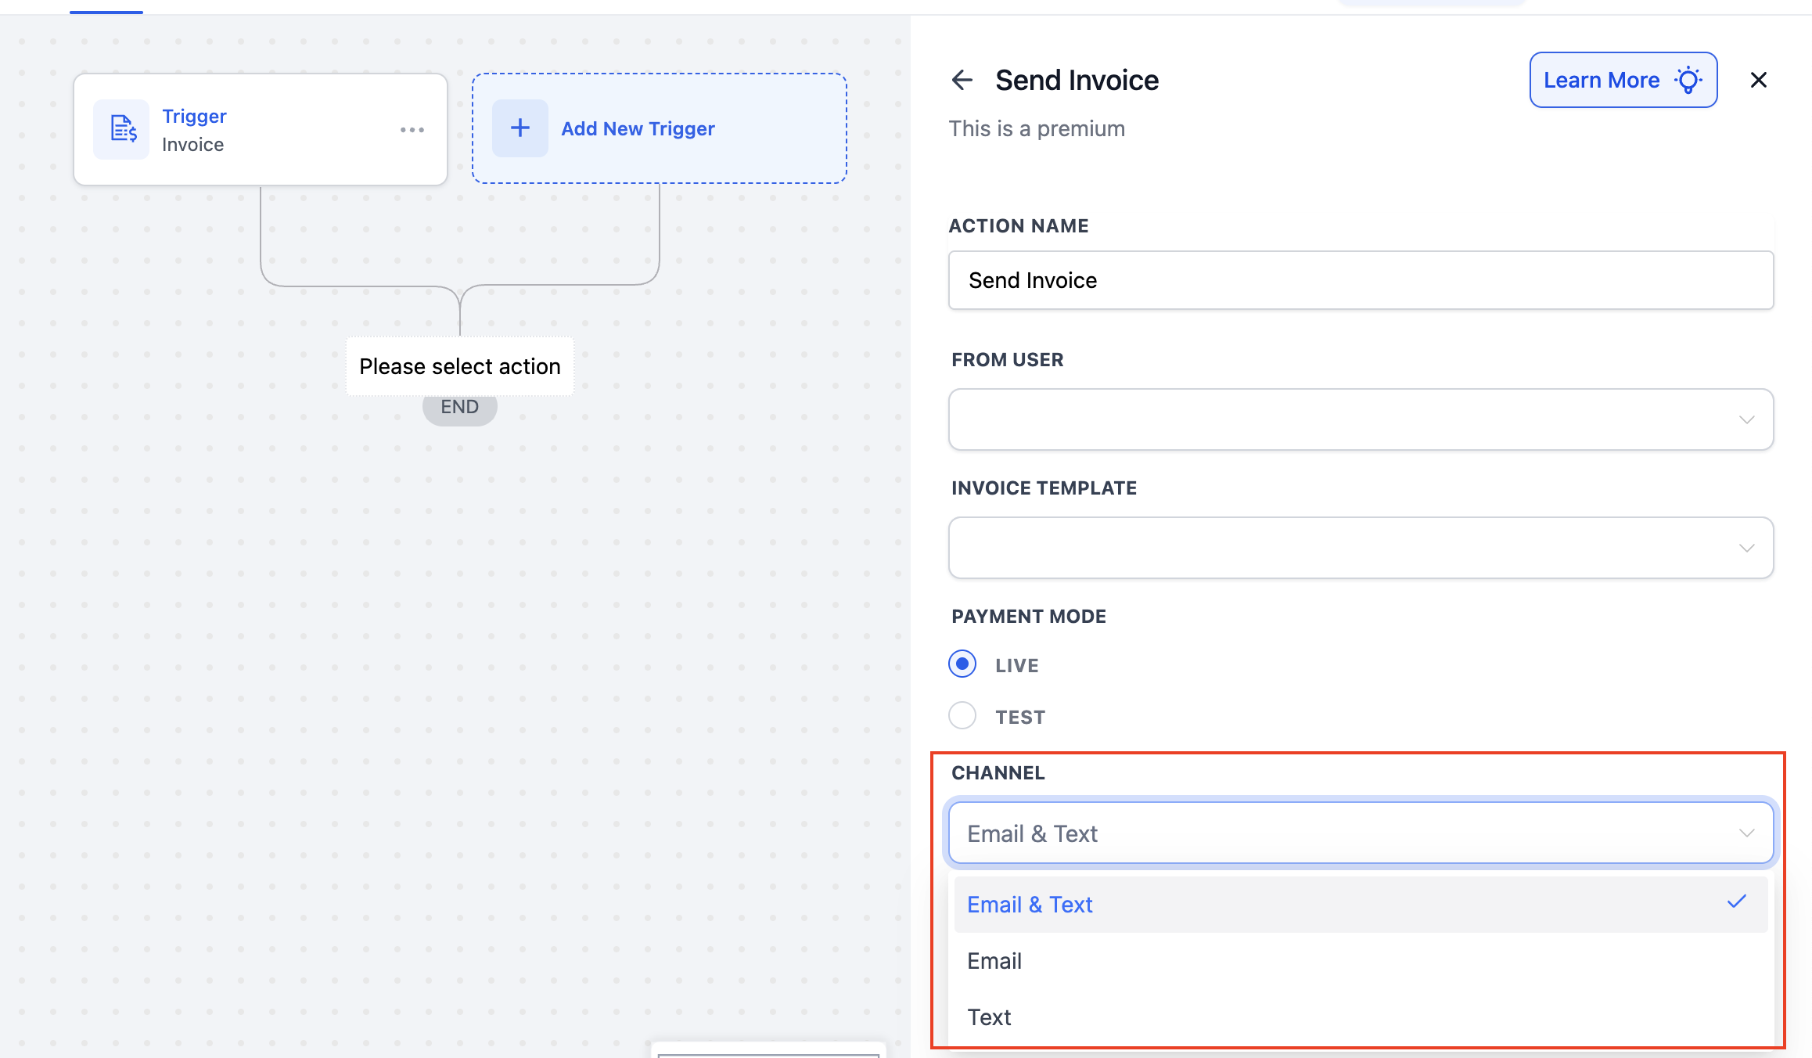Click the Learn More button
Image resolution: width=1812 pixels, height=1058 pixels.
coord(1601,80)
